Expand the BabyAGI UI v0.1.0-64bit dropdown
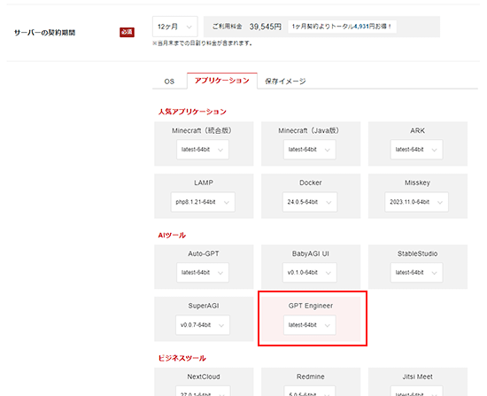The height and width of the screenshot is (396, 487). tap(309, 273)
